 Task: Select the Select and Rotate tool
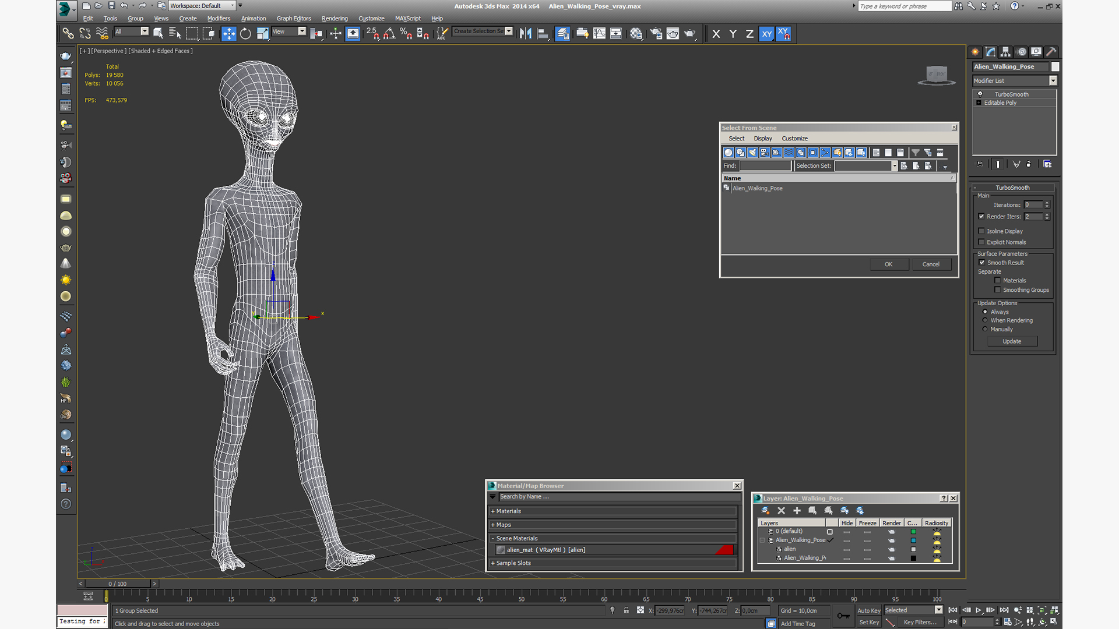point(245,34)
